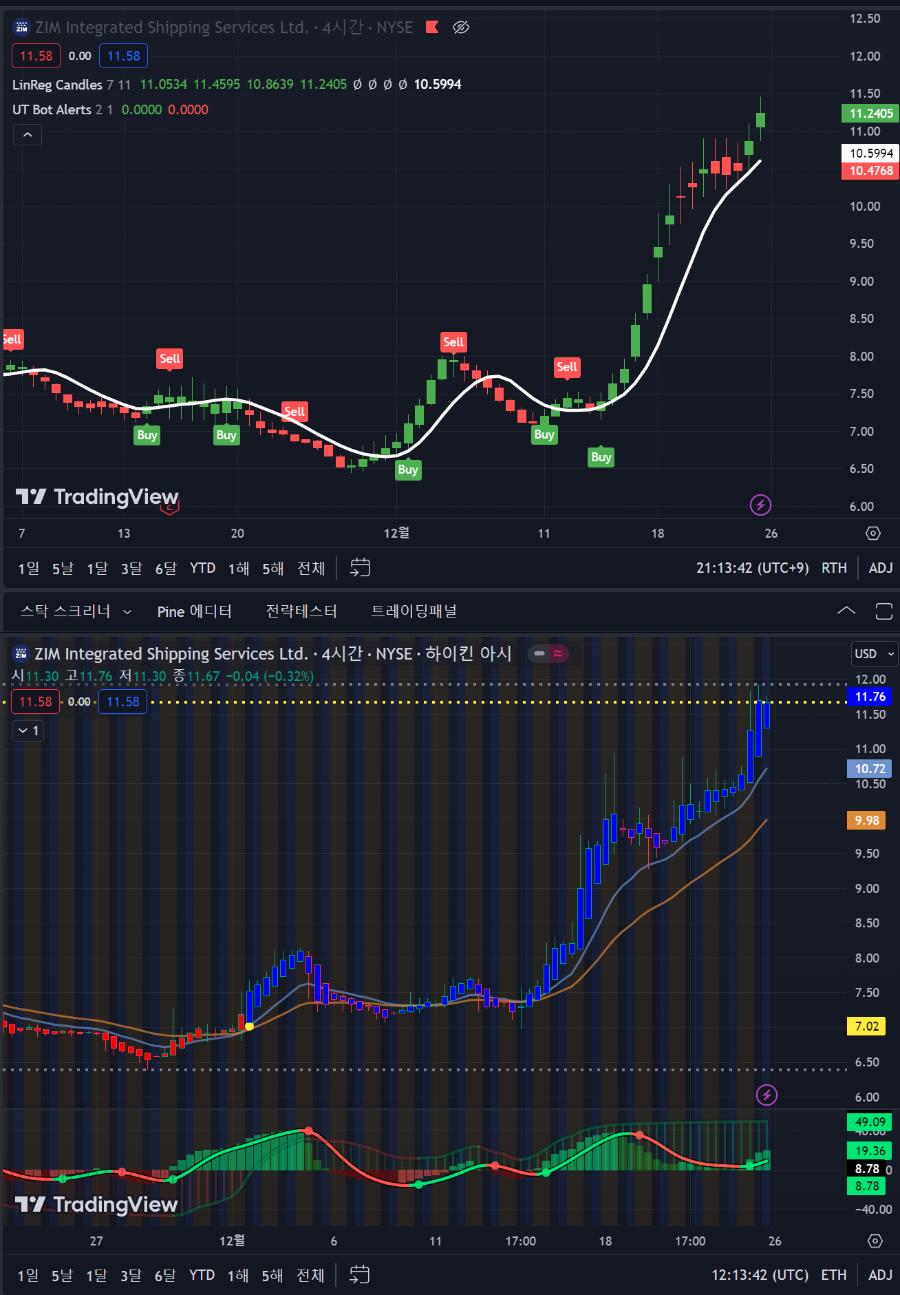This screenshot has width=900, height=1295.
Task: Open the UT Bot Alerts indicator legend
Action: [52, 109]
